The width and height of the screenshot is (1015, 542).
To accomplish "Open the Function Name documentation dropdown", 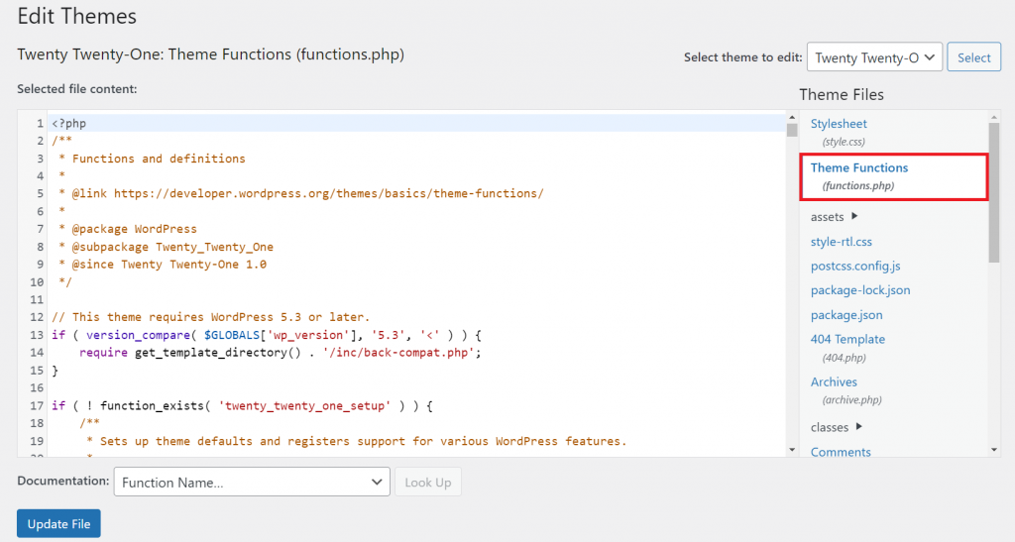I will (x=252, y=483).
